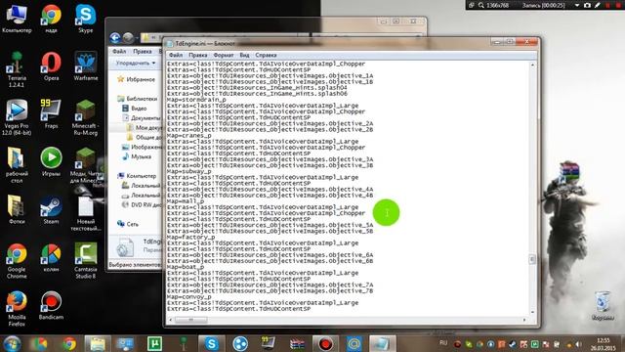This screenshot has height=352, width=625.
Task: Click Explorer's forward navigation arrow
Action: tap(128, 38)
